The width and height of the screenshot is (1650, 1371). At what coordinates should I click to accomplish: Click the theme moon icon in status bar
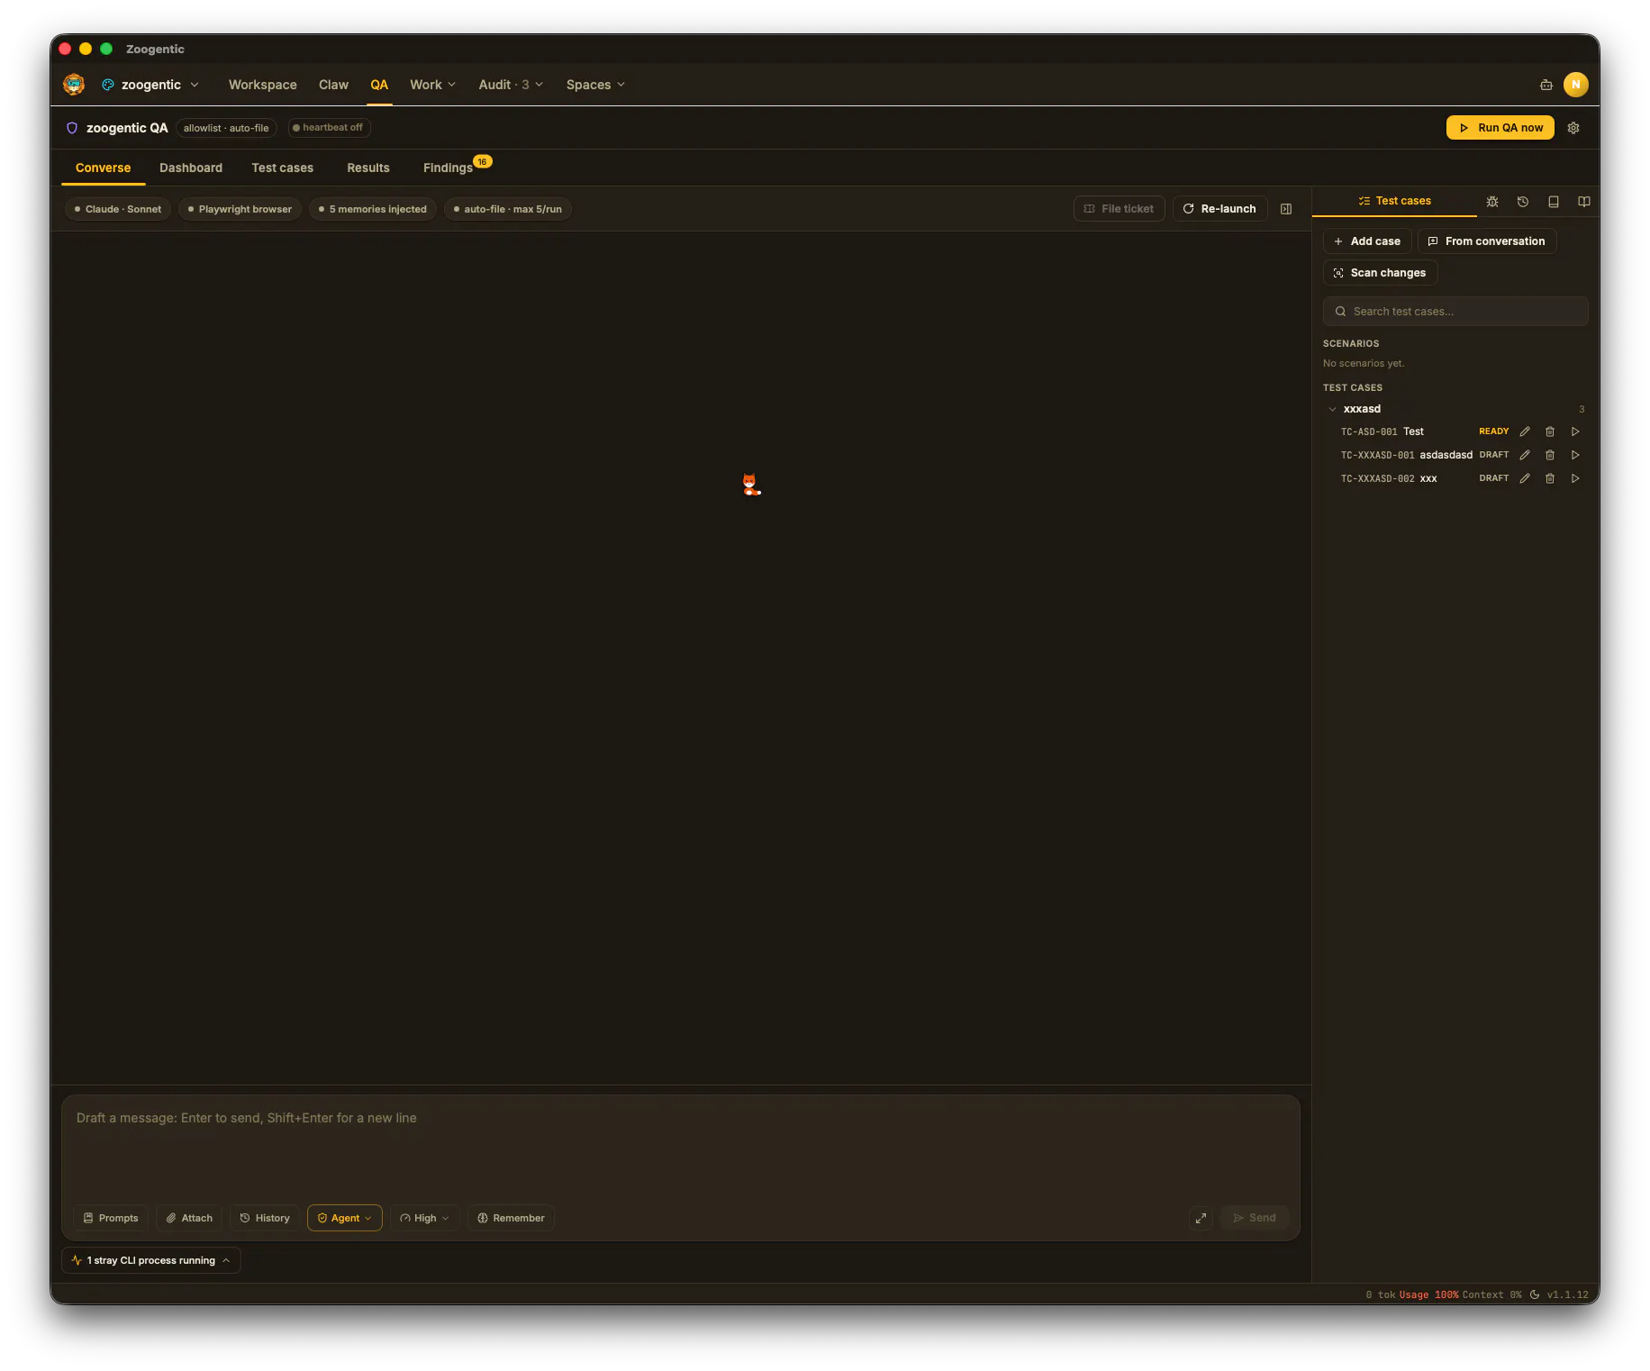[x=1535, y=1294]
